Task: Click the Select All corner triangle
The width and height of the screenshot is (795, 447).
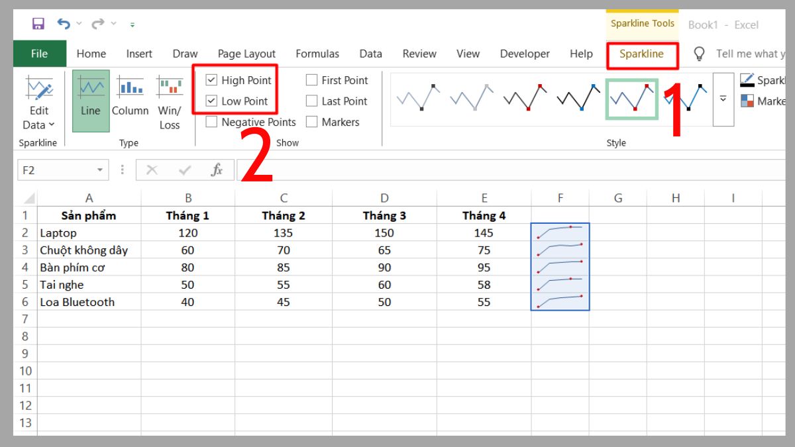Action: coord(28,197)
